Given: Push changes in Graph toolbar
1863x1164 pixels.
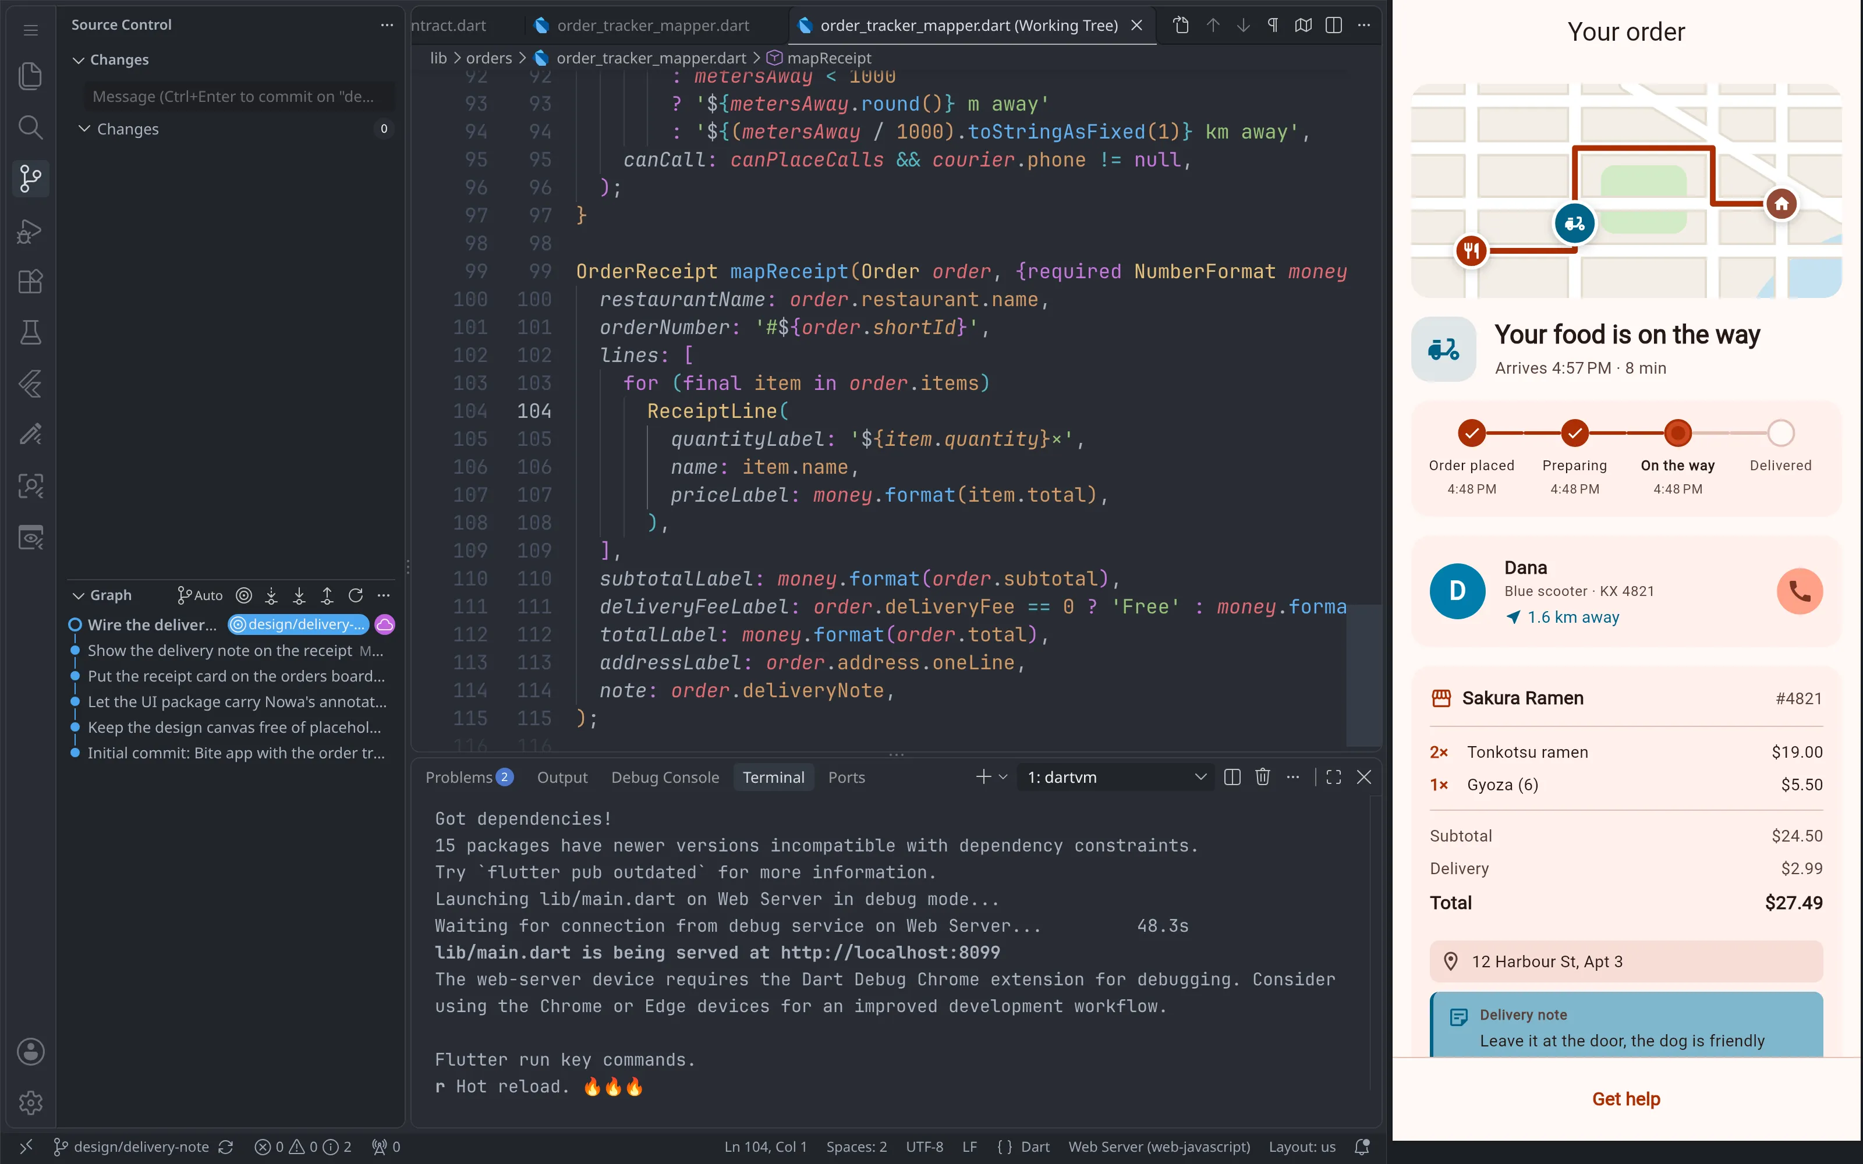Looking at the screenshot, I should click(327, 595).
